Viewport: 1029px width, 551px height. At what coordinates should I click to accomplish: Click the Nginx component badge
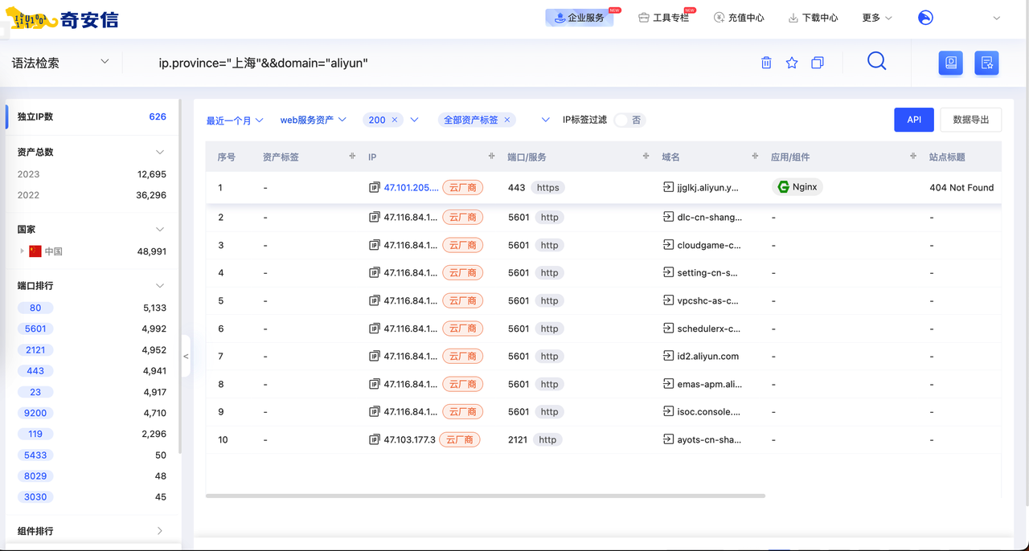(x=797, y=187)
